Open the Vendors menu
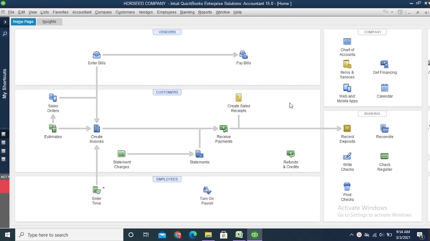This screenshot has height=241, width=430. (x=146, y=12)
